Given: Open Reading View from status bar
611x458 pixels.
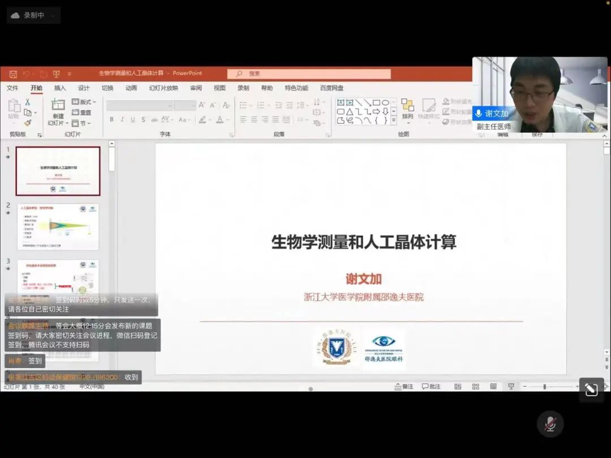Looking at the screenshot, I should (x=493, y=386).
